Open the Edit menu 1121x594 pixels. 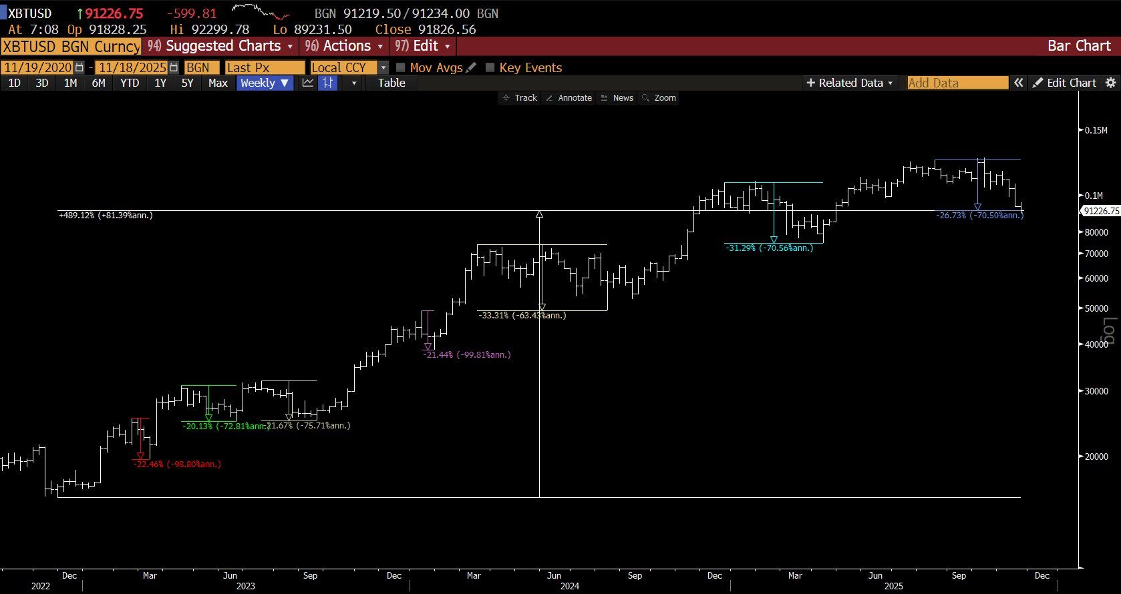[422, 46]
